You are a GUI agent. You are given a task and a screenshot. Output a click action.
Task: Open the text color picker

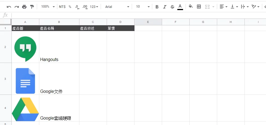tap(180, 7)
